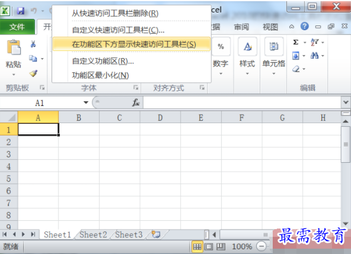The height and width of the screenshot is (254, 351).
Task: Open Excel Help question mark icon
Action: point(305,27)
